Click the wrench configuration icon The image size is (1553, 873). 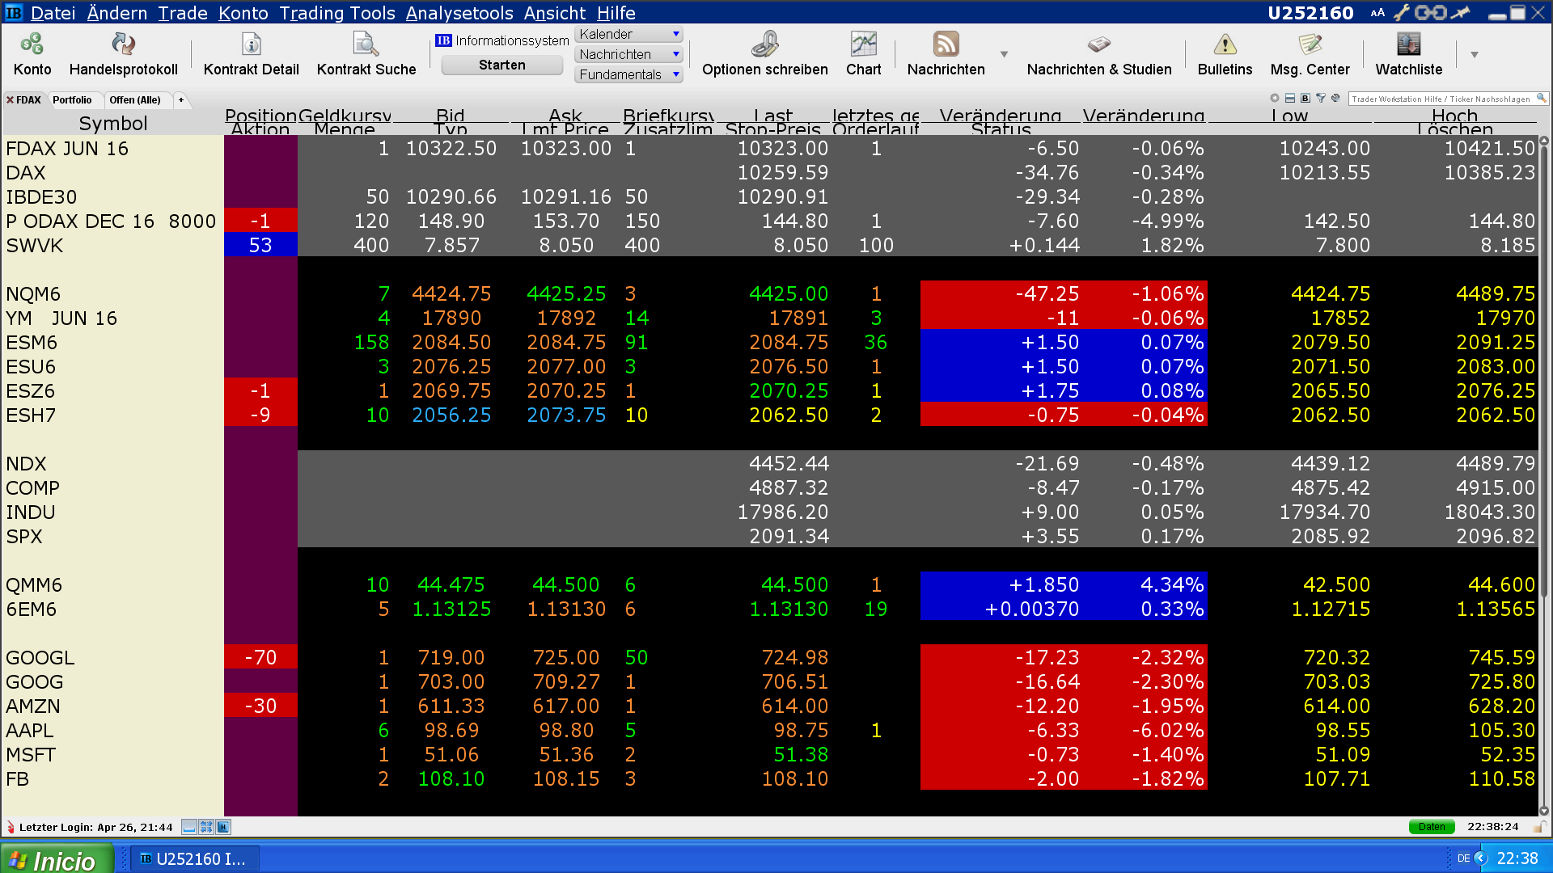pos(1401,12)
